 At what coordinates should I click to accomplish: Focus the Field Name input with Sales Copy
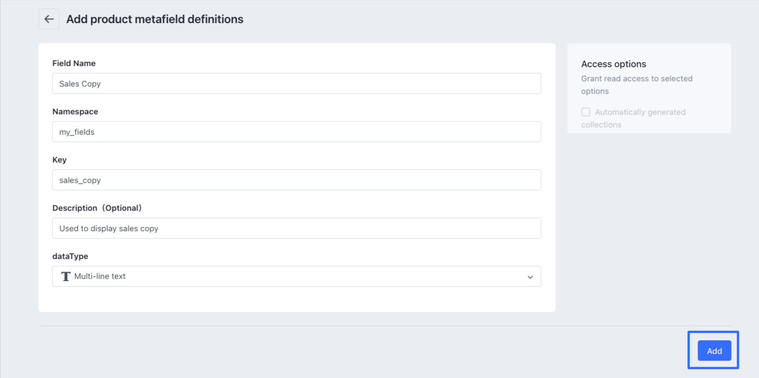point(297,83)
